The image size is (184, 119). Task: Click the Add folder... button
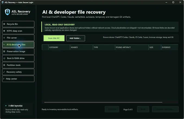75,38
